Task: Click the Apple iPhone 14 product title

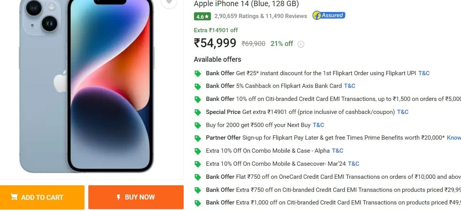Action: [x=246, y=4]
